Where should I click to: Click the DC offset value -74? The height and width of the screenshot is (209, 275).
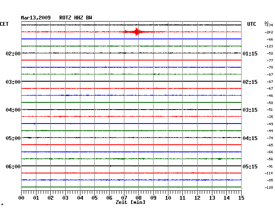270,138
